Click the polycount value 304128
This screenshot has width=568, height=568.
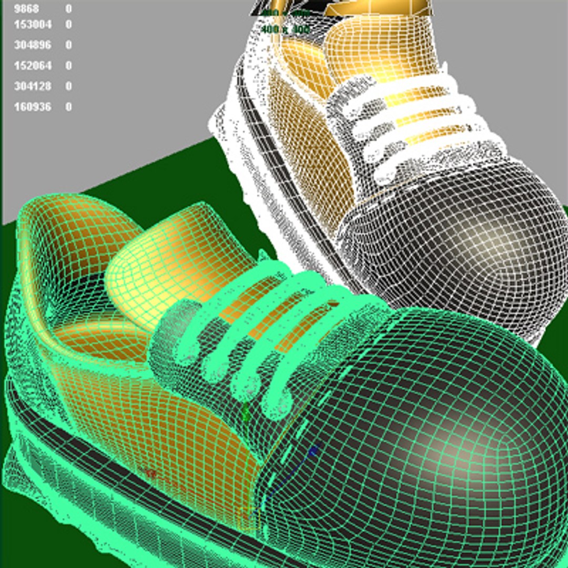(x=33, y=86)
